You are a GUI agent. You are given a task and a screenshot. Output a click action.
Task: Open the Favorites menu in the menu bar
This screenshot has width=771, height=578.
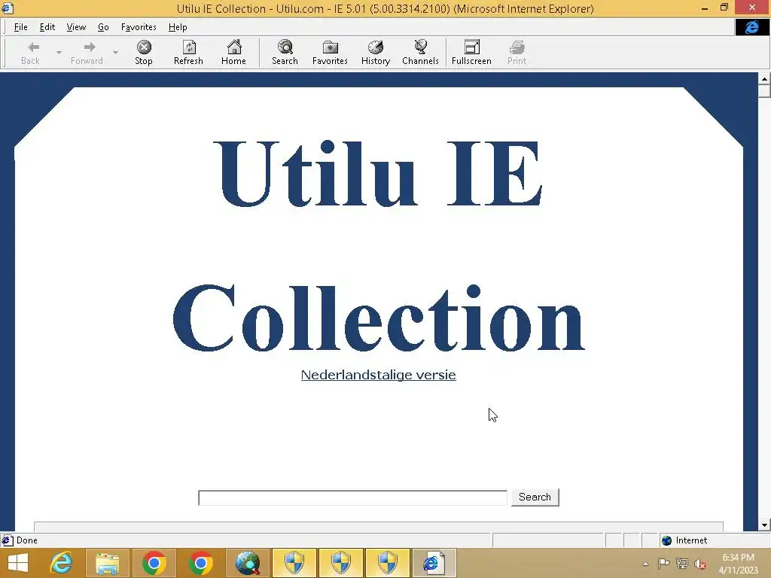(x=139, y=27)
